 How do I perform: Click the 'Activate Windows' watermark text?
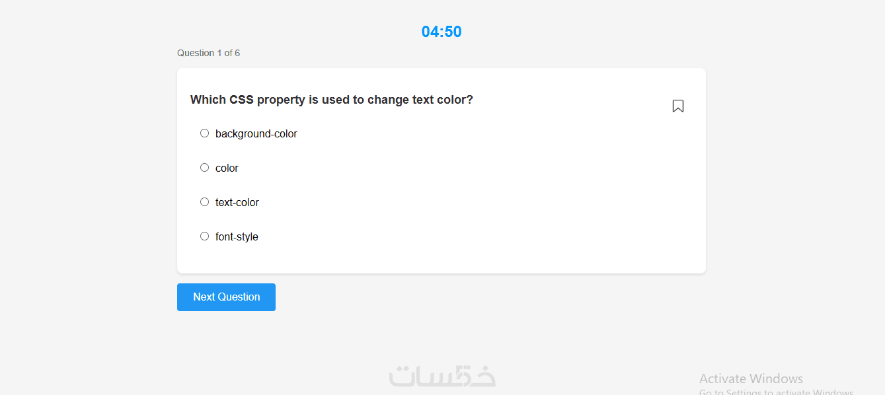click(751, 378)
